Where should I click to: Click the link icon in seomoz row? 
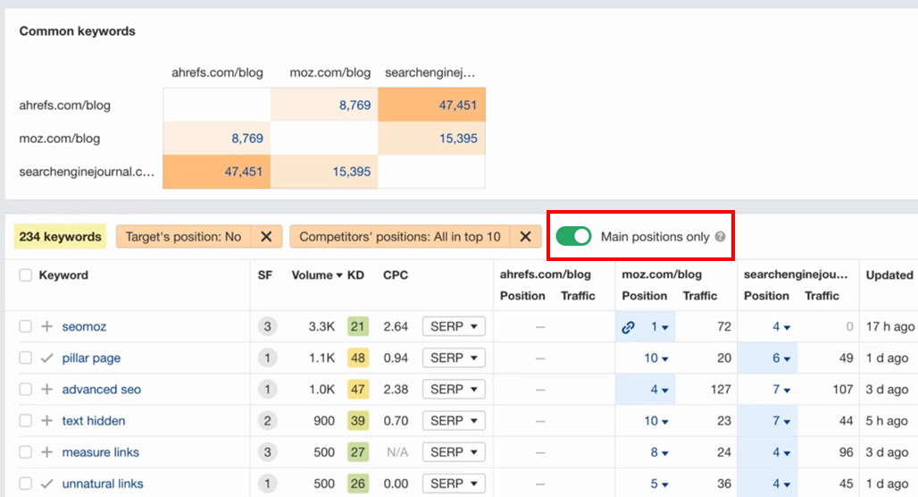628,327
